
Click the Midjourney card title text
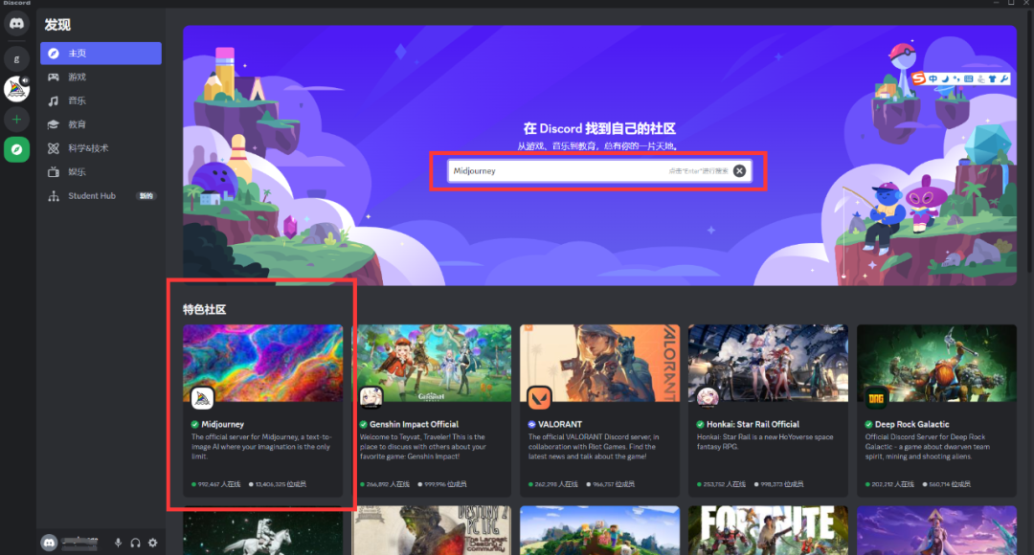pos(223,425)
